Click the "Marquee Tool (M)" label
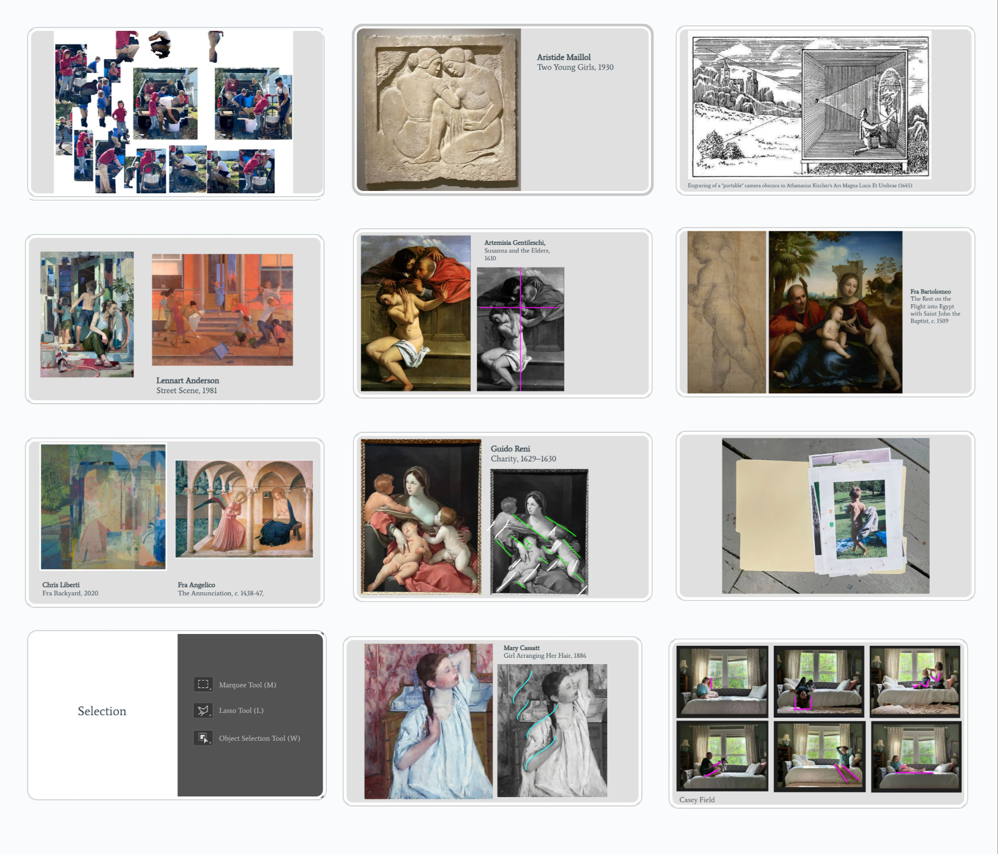Image resolution: width=998 pixels, height=854 pixels. click(247, 685)
